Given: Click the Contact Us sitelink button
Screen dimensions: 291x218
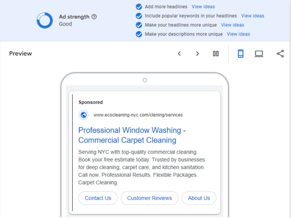Looking at the screenshot, I should pos(98,198).
